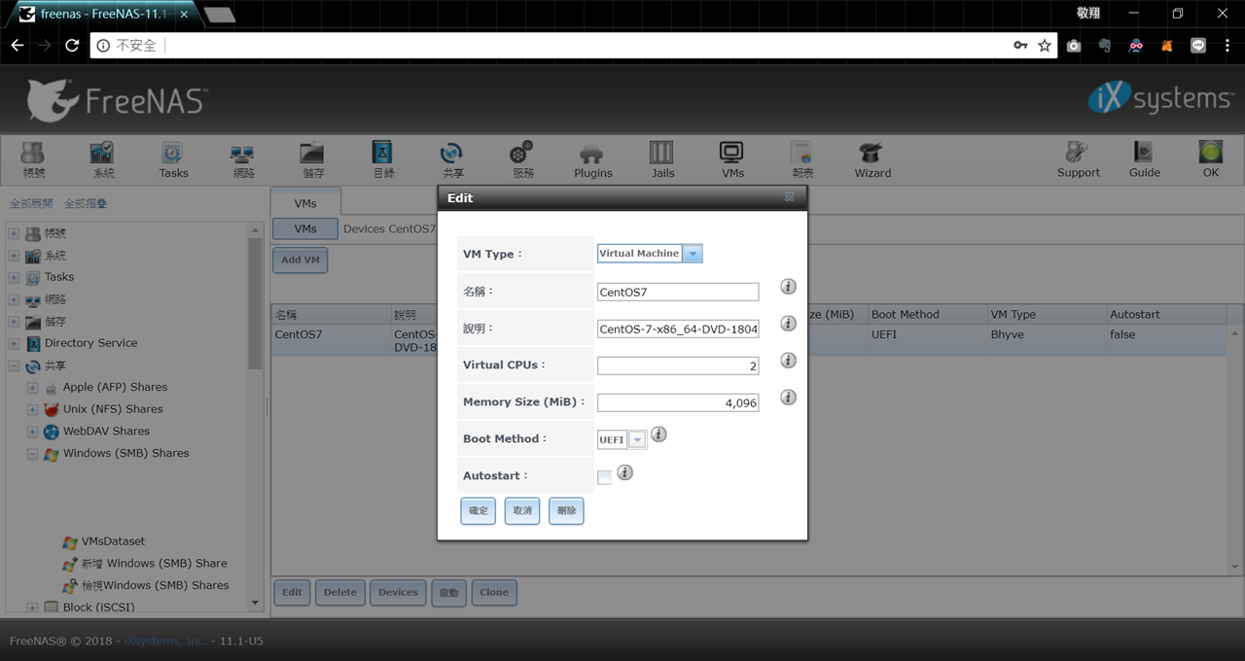Screen dimensions: 1245x661
Task: Click into the 名稱 input containing CentOS7
Action: point(678,292)
